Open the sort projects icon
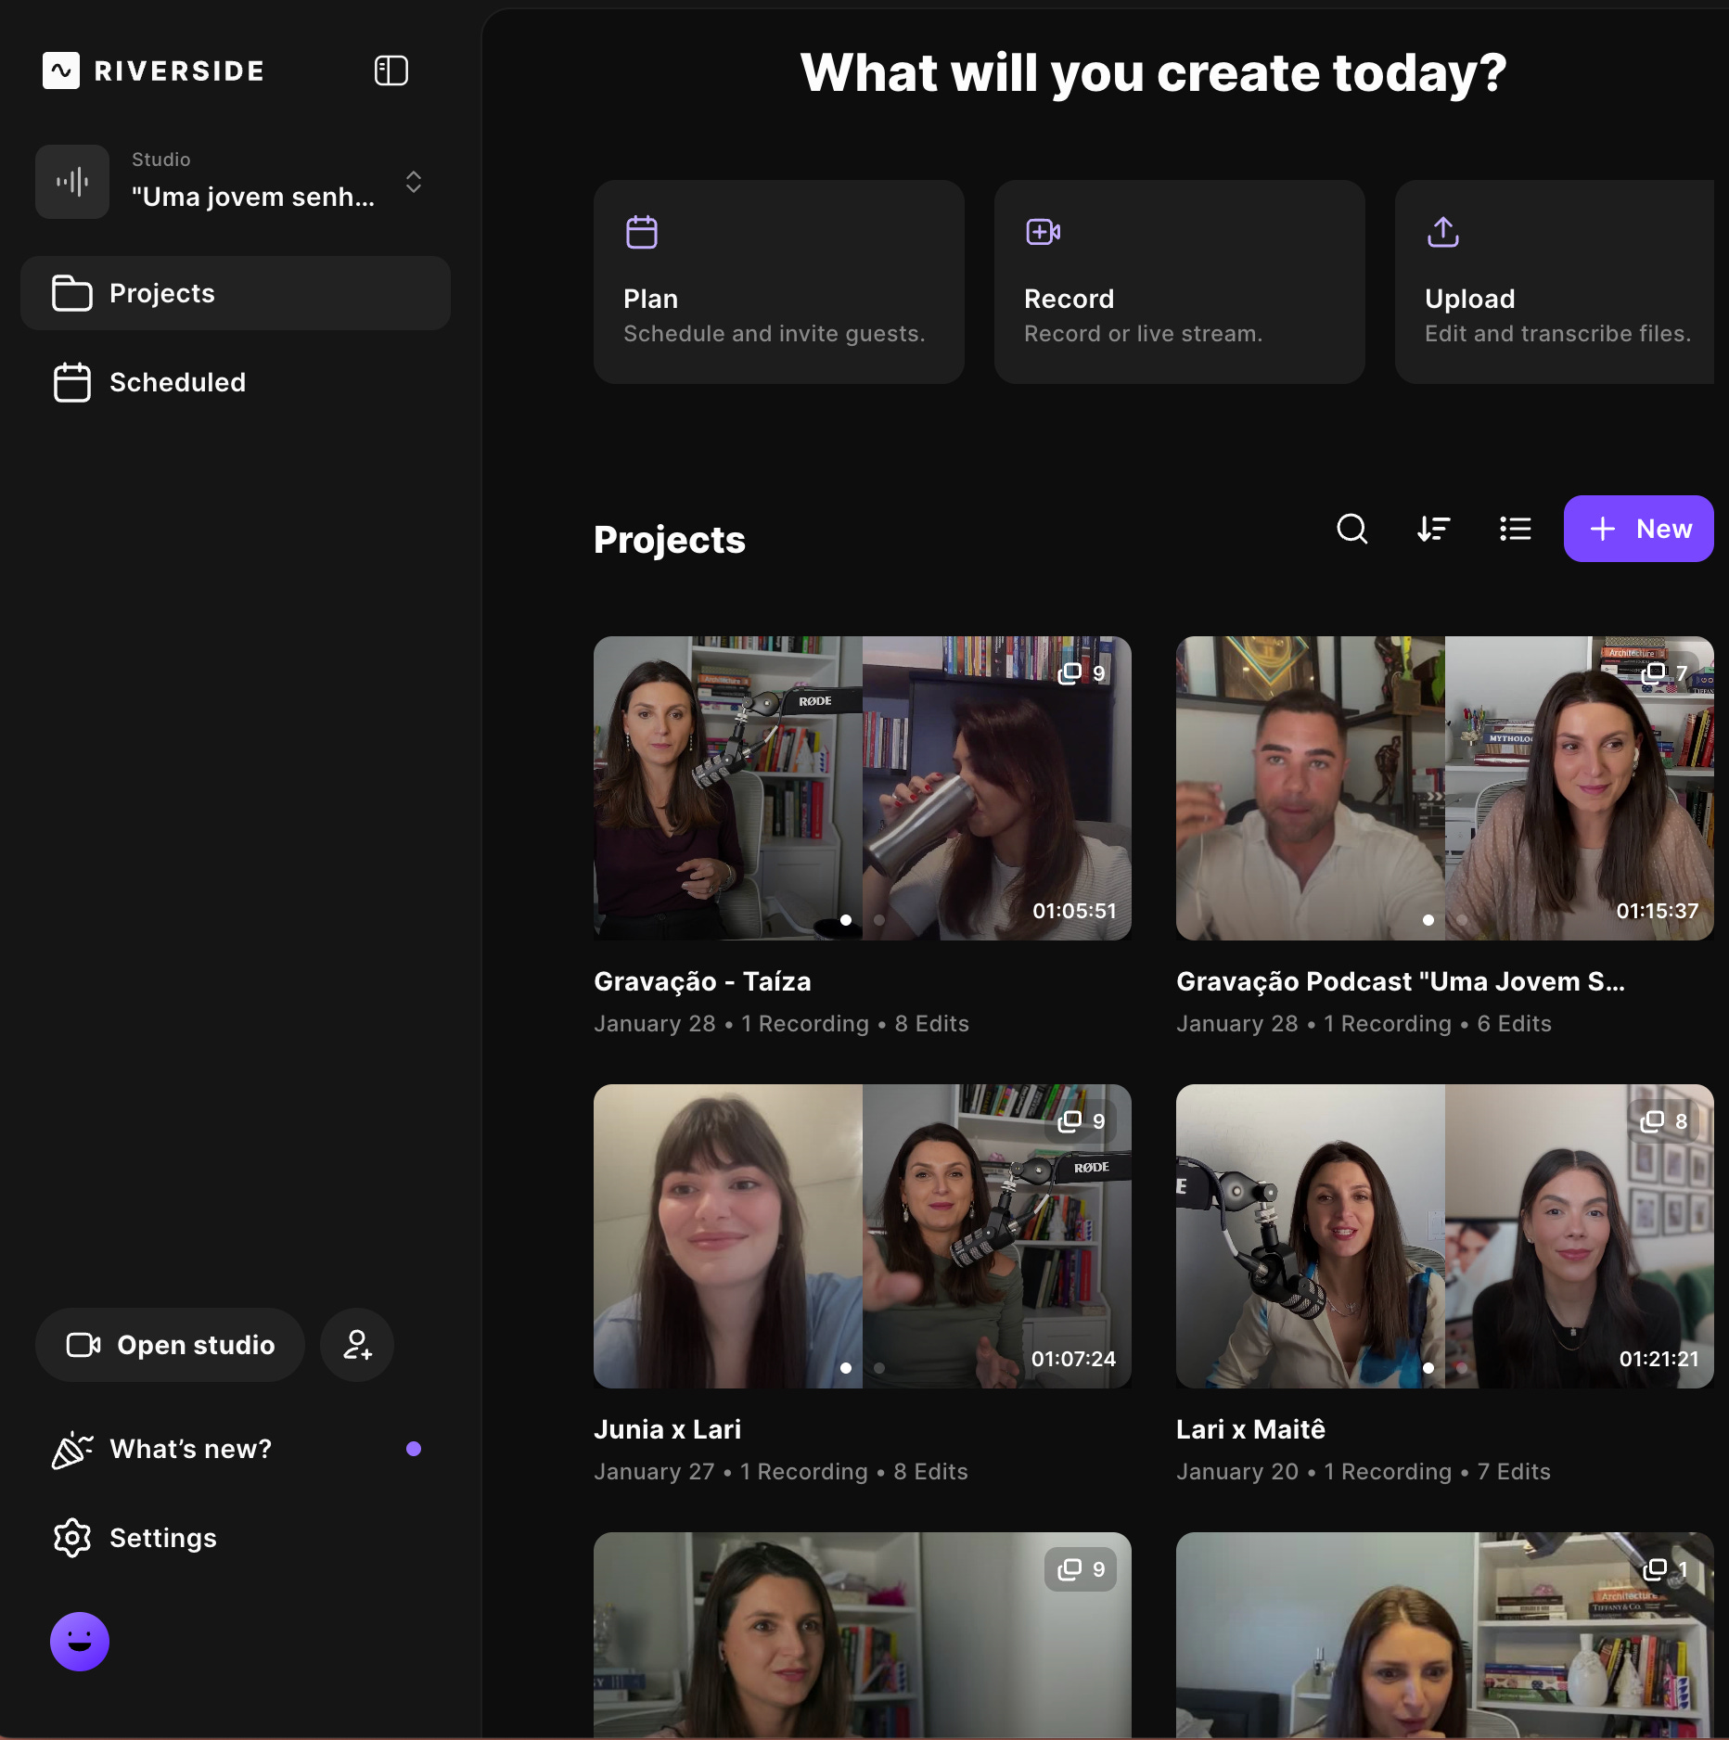 pyautogui.click(x=1434, y=529)
